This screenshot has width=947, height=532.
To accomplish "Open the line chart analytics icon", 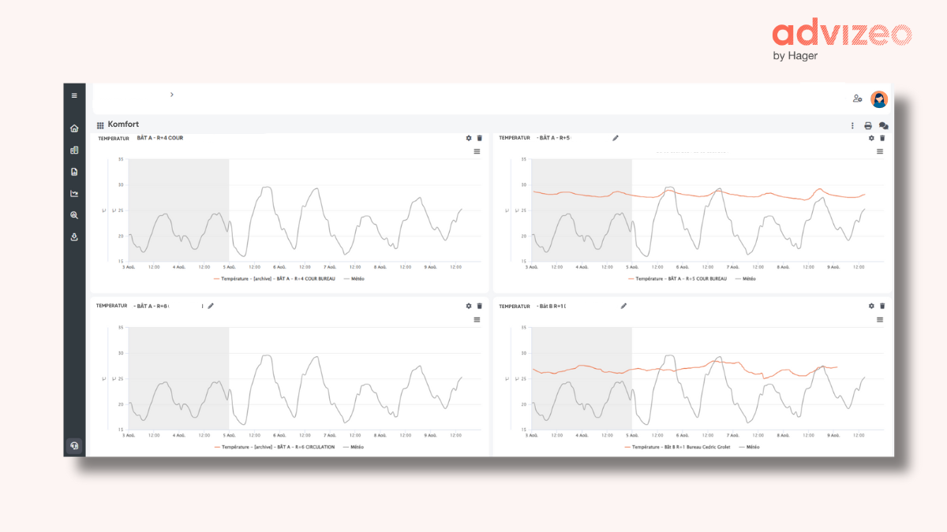I will (74, 193).
